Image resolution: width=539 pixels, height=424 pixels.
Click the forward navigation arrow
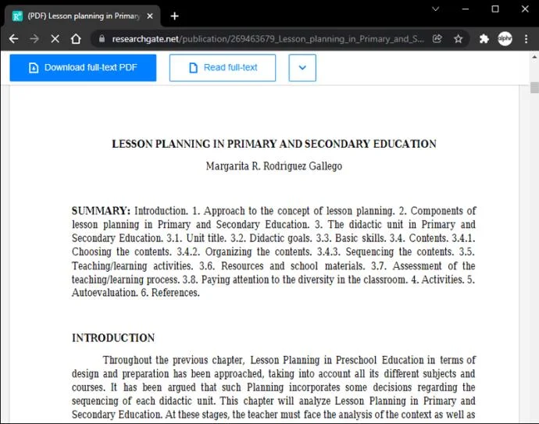34,39
